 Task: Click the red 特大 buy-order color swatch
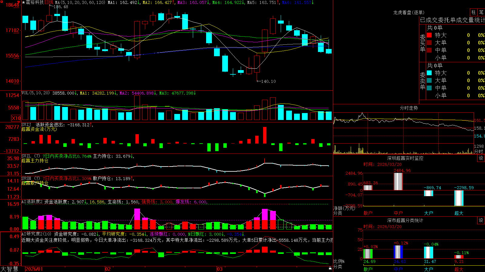pyautogui.click(x=429, y=35)
